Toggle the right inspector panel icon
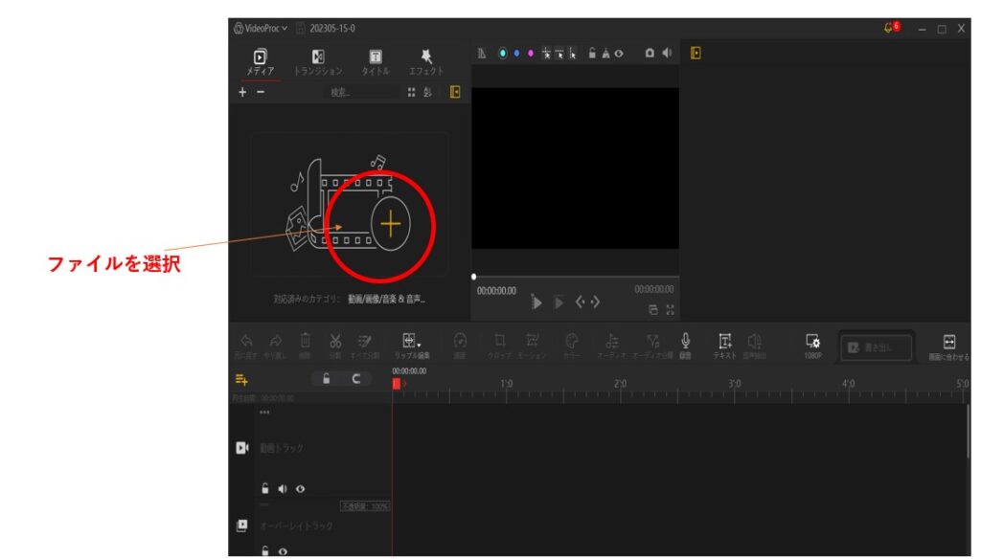This screenshot has height=559, width=981. click(696, 54)
